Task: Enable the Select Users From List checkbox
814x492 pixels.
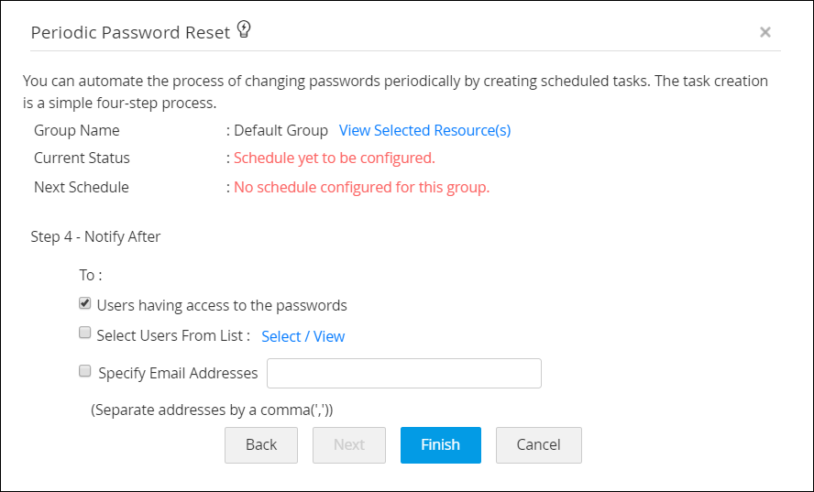Action: click(85, 333)
